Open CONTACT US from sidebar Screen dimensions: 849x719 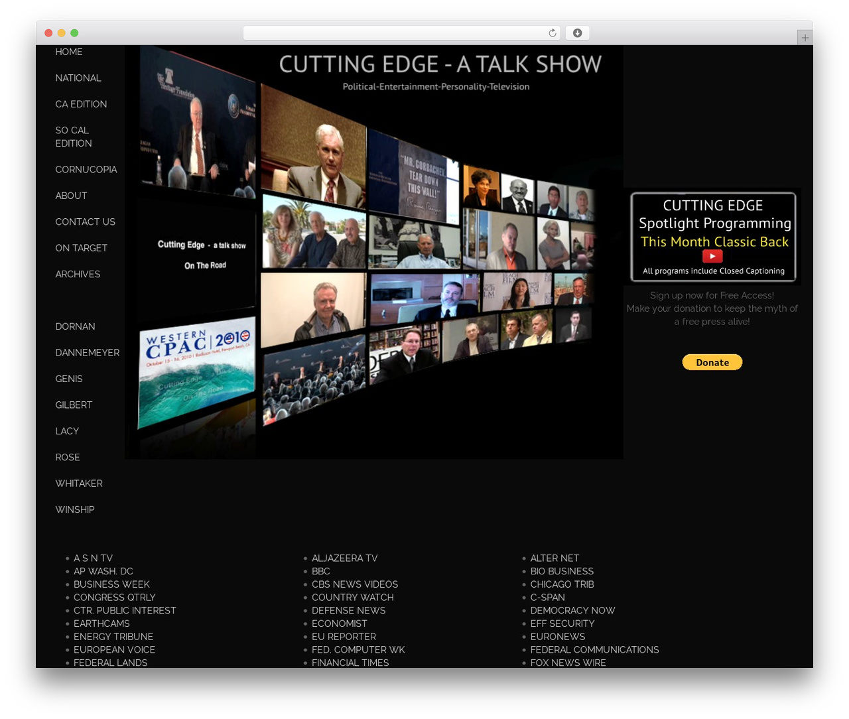pos(86,222)
